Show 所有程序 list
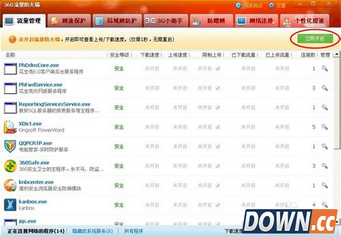Viewport: 341px width, 237px height. point(133,231)
